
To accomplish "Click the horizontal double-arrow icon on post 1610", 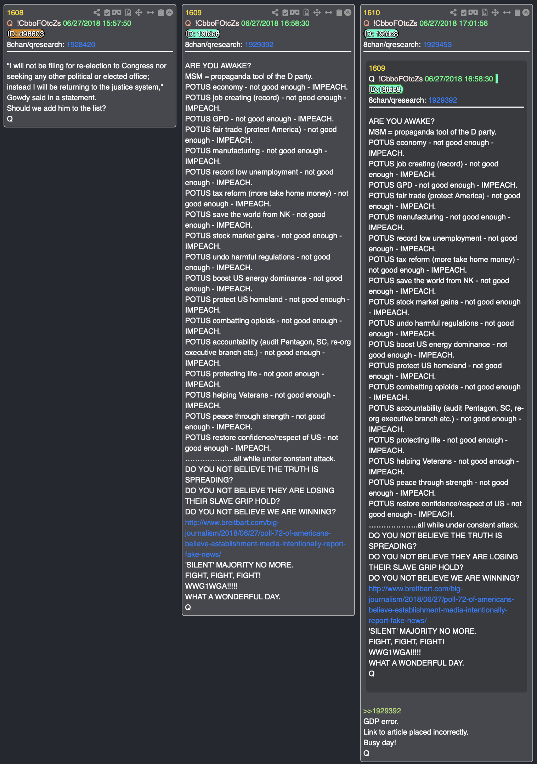I will tap(507, 13).
